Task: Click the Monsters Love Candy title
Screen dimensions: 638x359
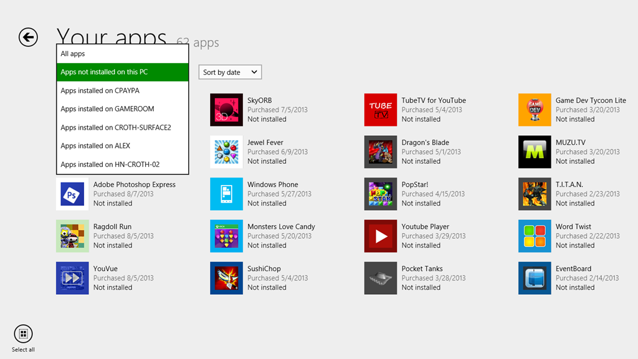Action: point(281,227)
